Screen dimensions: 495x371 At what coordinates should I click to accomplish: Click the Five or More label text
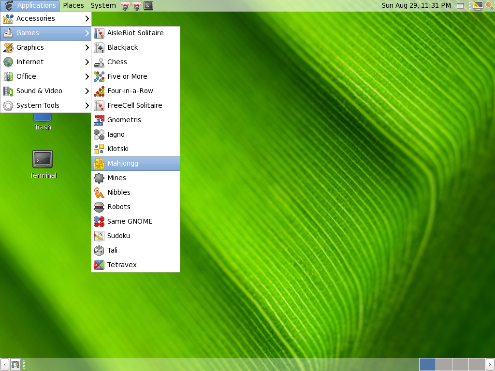(x=127, y=76)
